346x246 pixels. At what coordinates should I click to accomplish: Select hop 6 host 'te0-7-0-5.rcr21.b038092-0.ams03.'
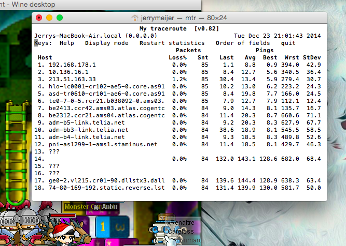coord(106,101)
